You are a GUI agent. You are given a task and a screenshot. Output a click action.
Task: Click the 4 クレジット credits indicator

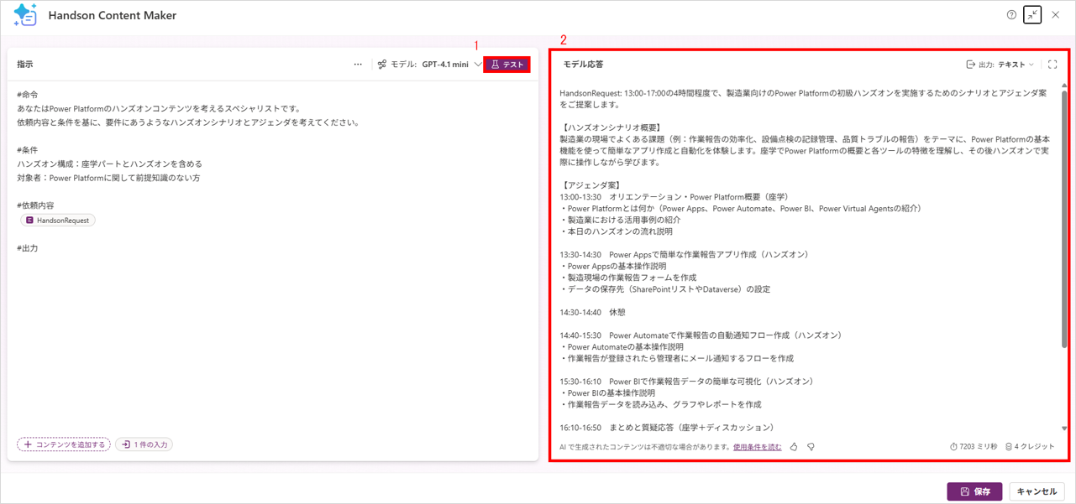coord(1030,447)
